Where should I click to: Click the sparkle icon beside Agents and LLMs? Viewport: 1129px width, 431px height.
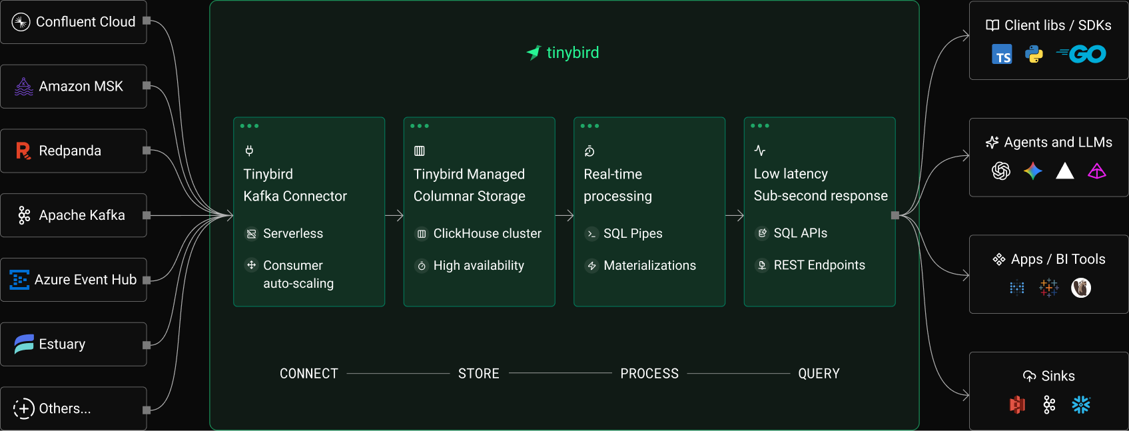992,143
